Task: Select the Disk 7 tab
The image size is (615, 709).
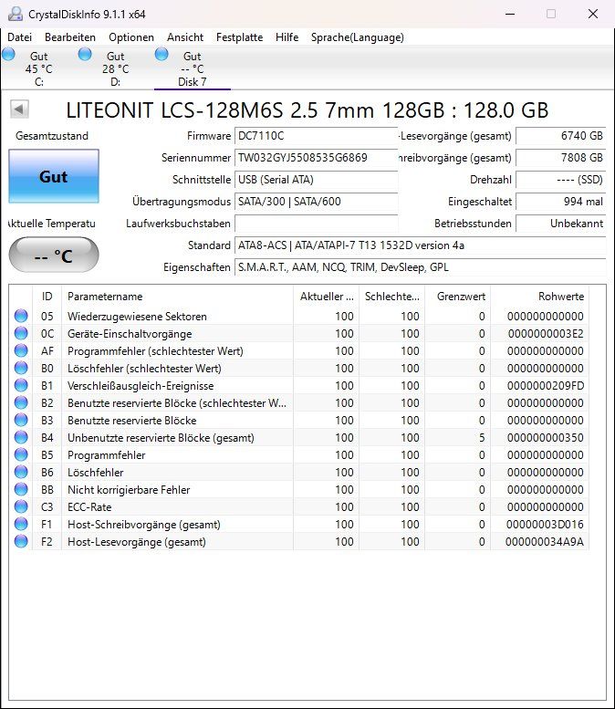Action: (193, 68)
